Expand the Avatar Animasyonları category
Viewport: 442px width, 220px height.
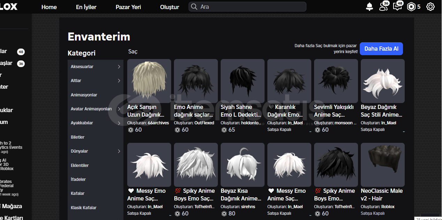[x=96, y=109]
